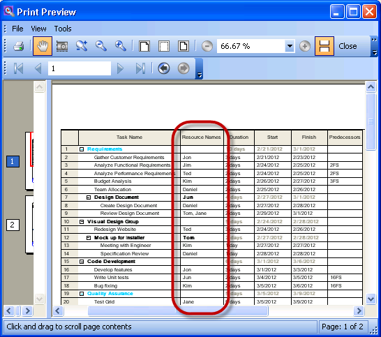Click Page: 1 of 2 status
This screenshot has width=381, height=337.
pyautogui.click(x=343, y=327)
